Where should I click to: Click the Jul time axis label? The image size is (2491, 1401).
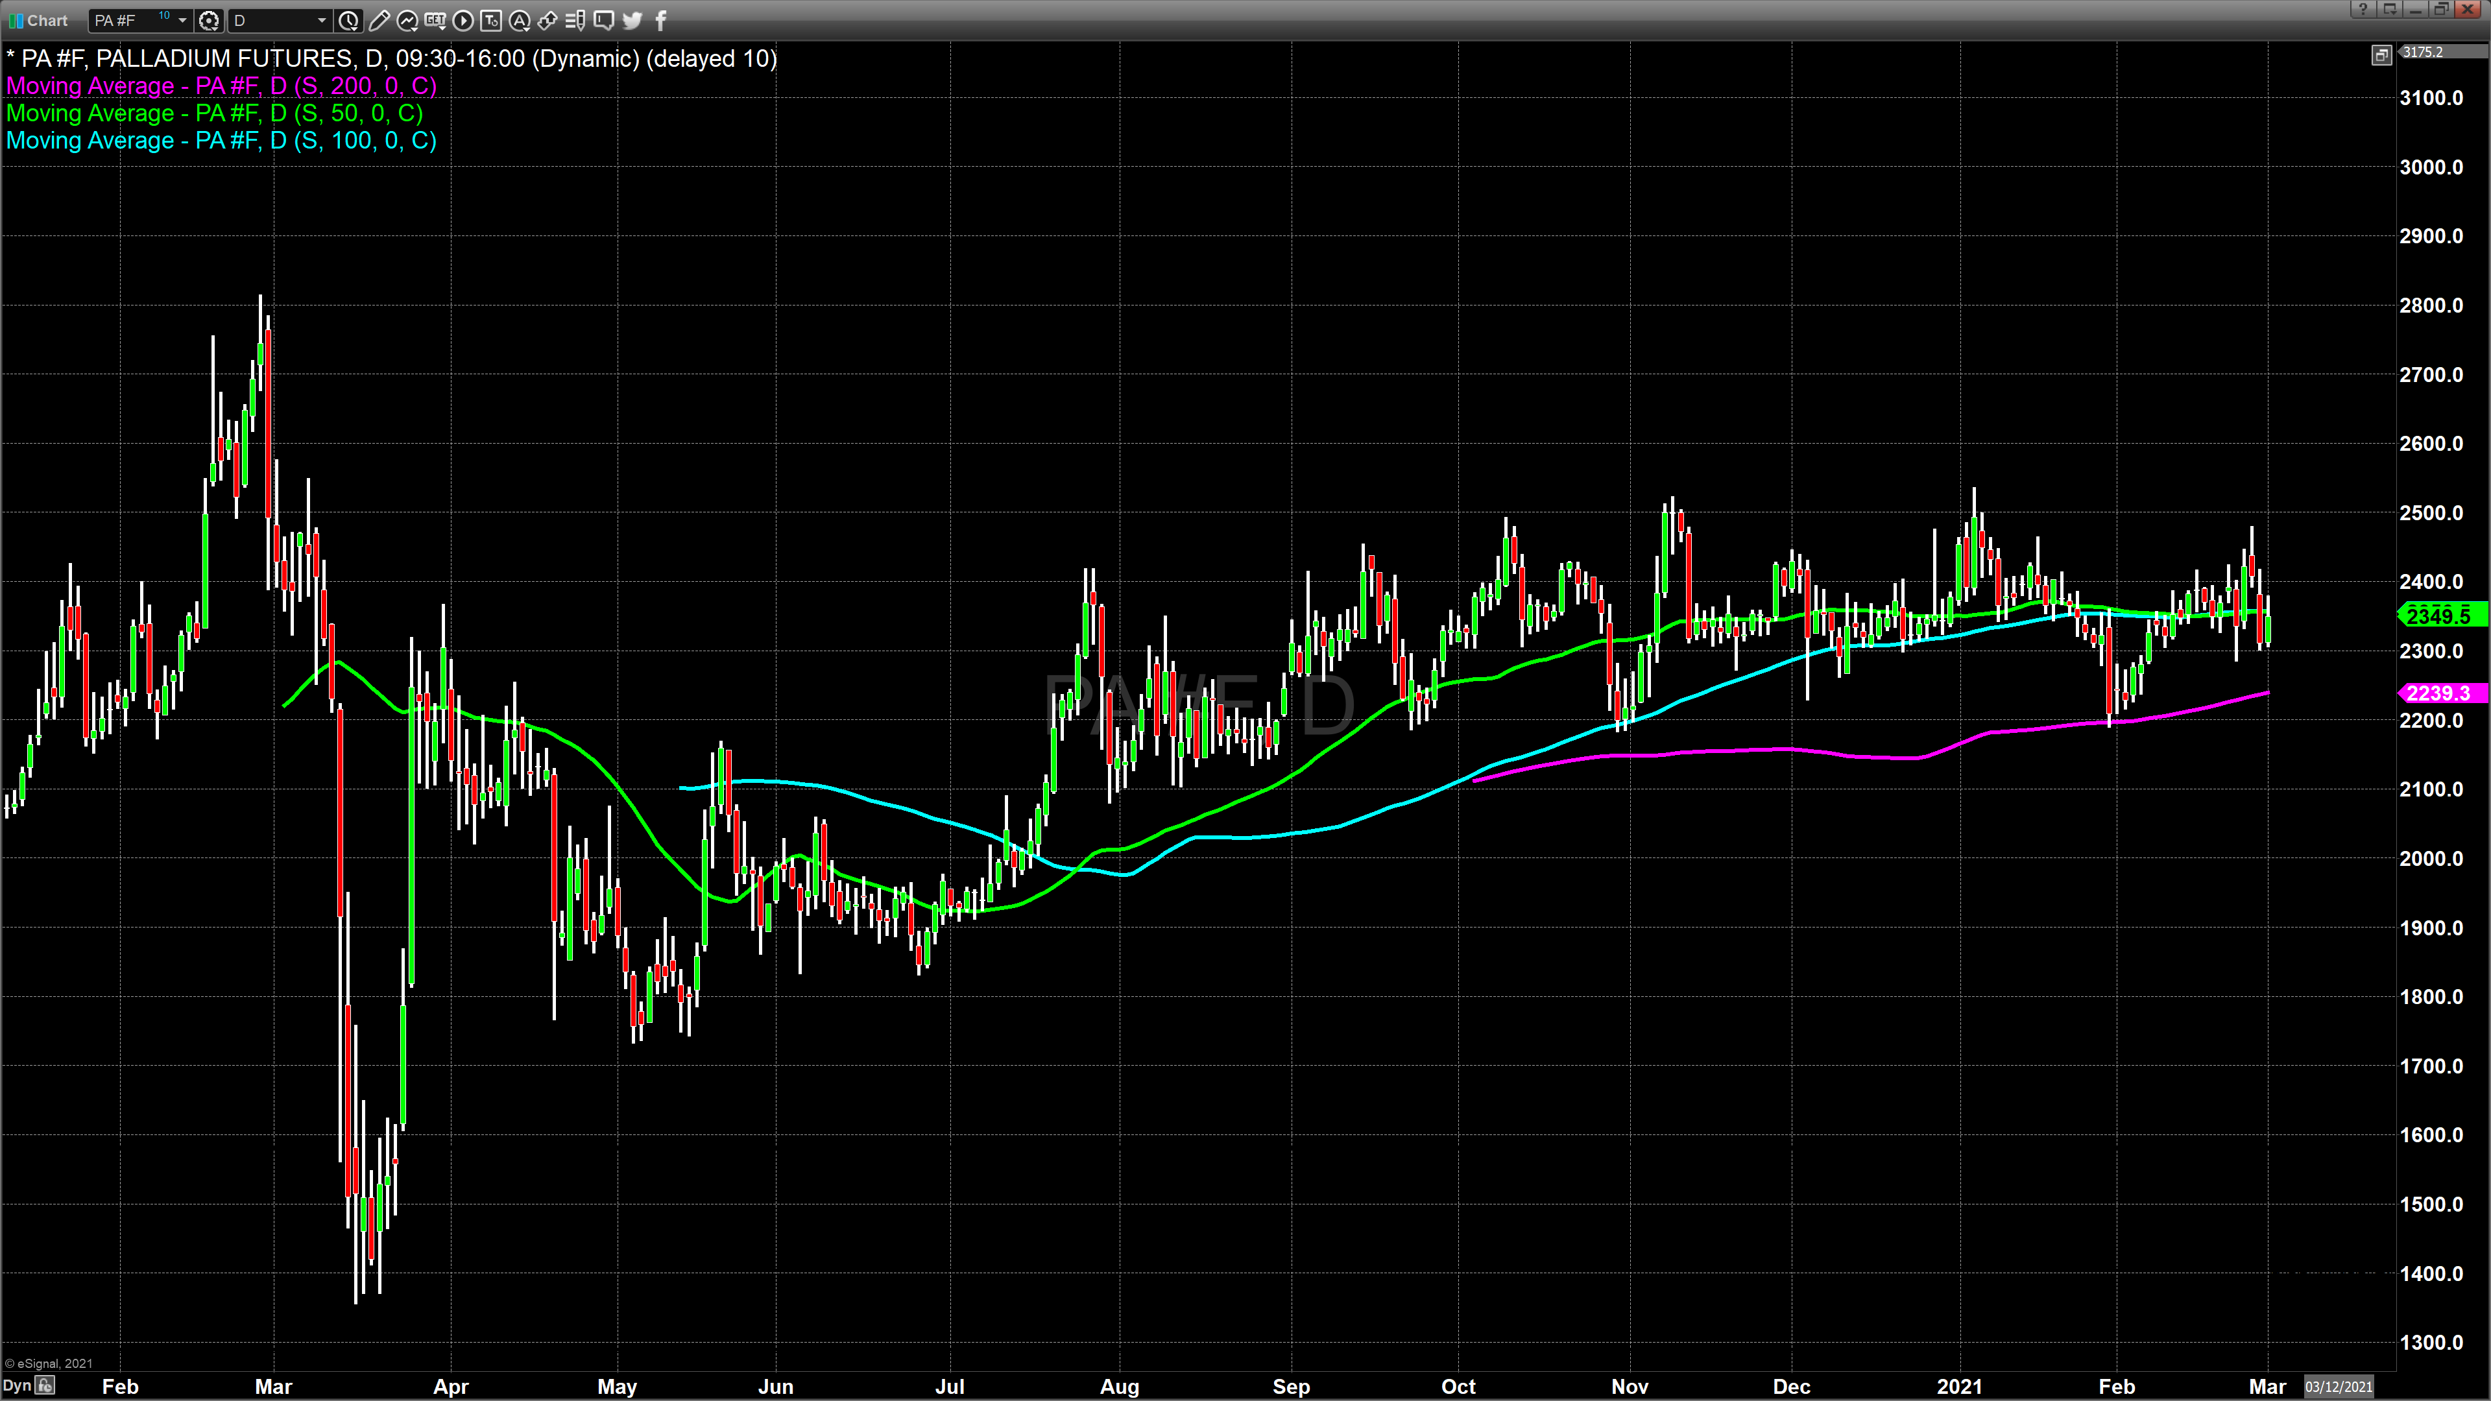950,1387
